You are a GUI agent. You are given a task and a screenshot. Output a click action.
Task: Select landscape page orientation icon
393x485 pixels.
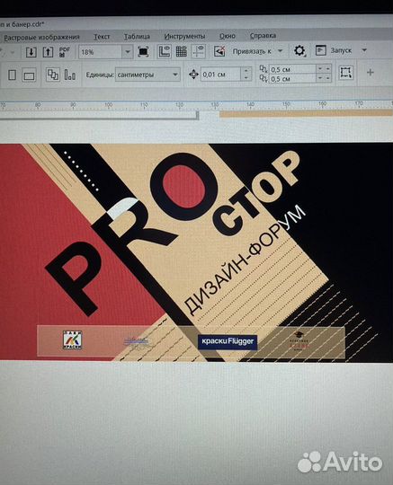tap(29, 75)
